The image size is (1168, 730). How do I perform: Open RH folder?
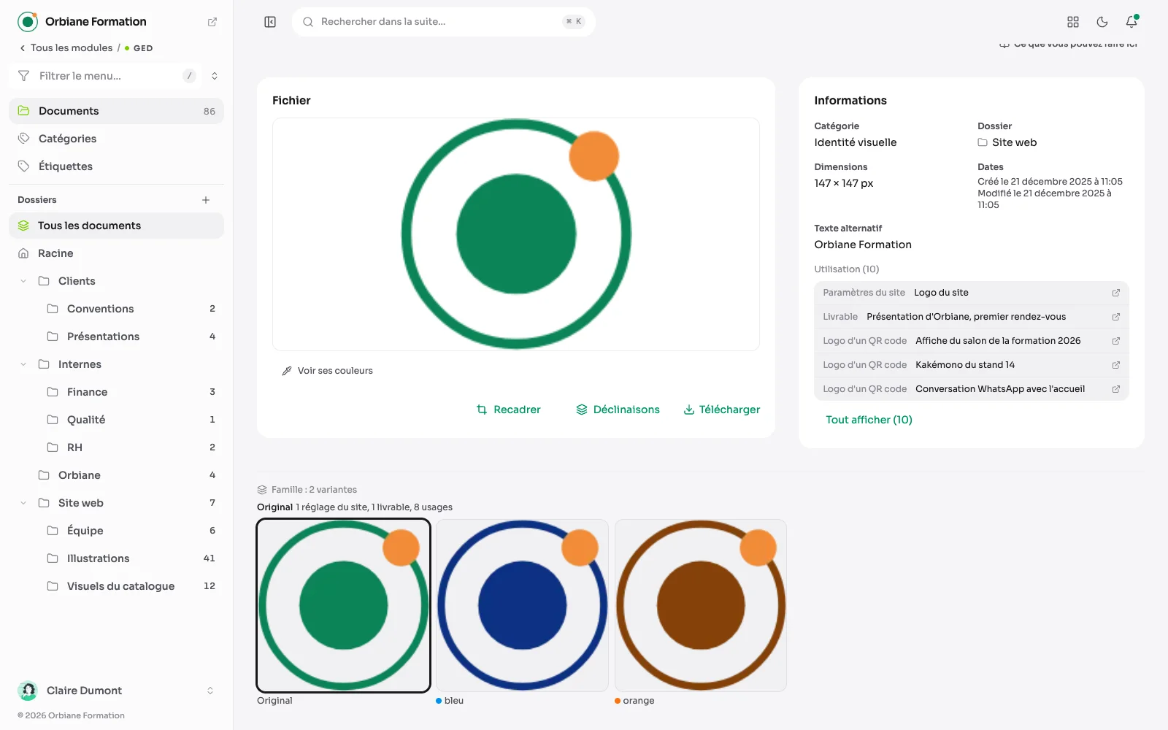tap(131, 447)
